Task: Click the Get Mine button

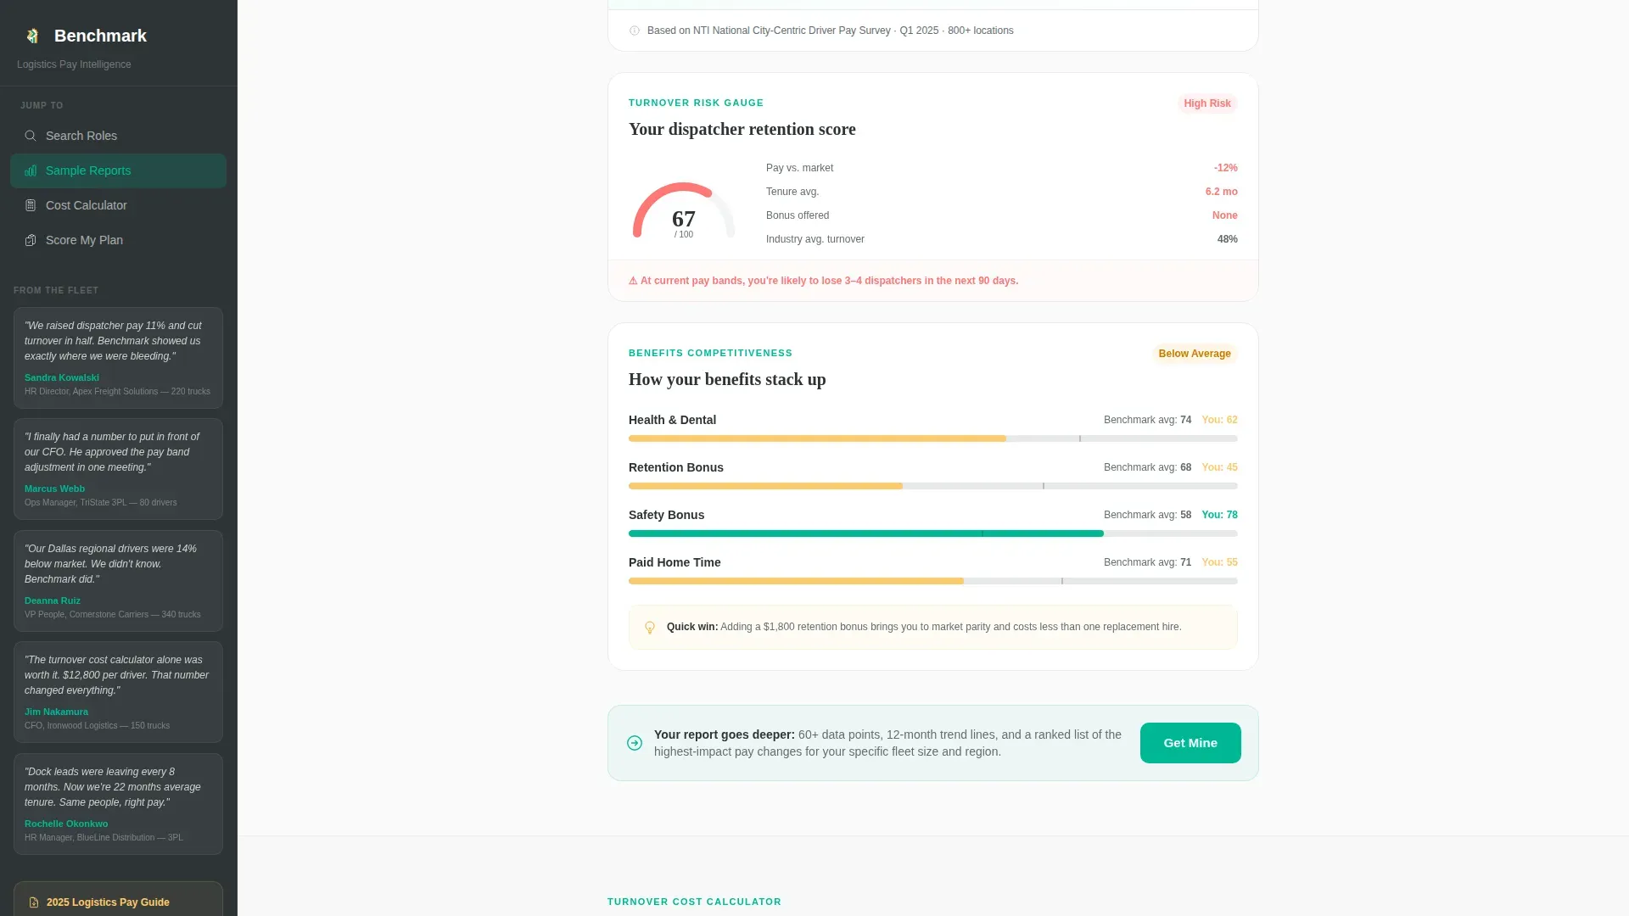Action: tap(1190, 743)
